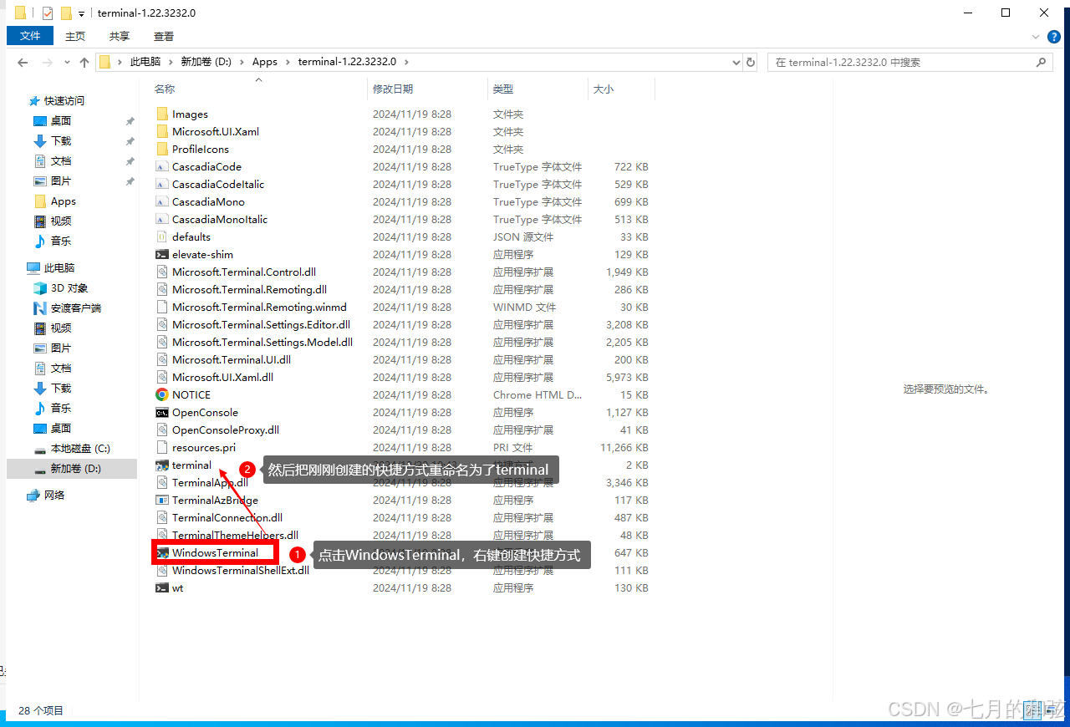The height and width of the screenshot is (727, 1070).
Task: Refresh the current folder view
Action: (x=751, y=63)
